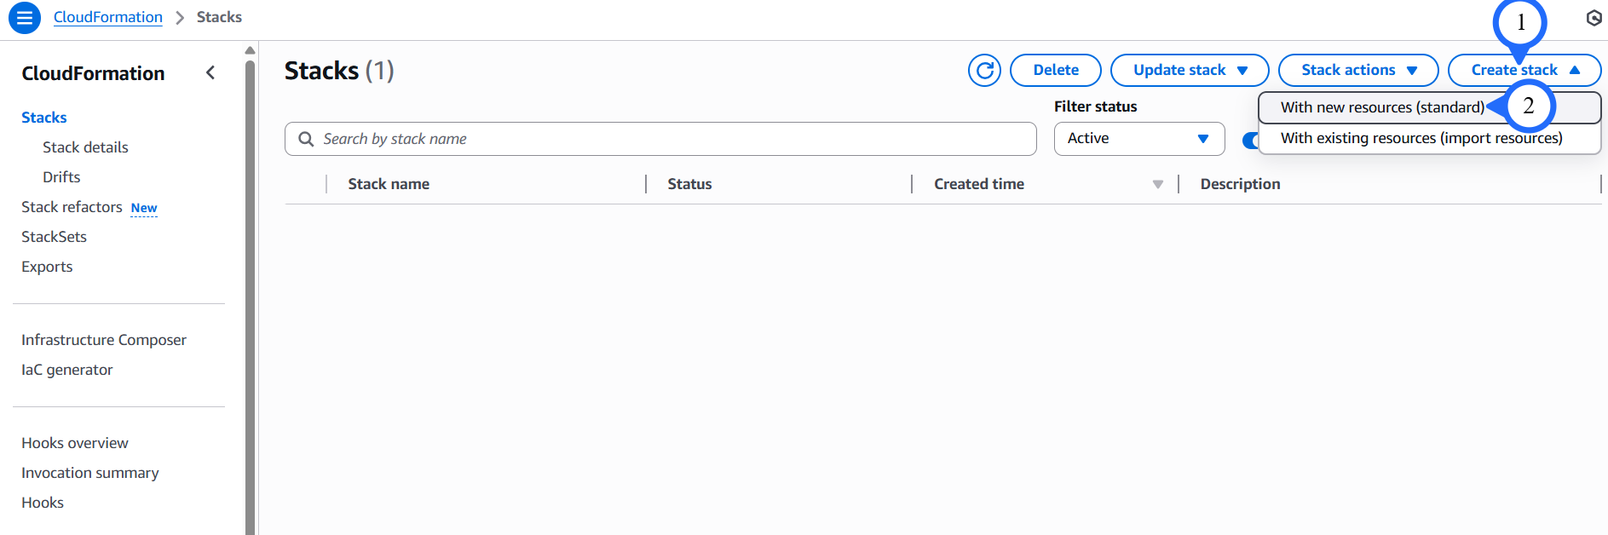Screen dimensions: 1608x535
Task: Click the search magnifier icon
Action: pos(306,139)
